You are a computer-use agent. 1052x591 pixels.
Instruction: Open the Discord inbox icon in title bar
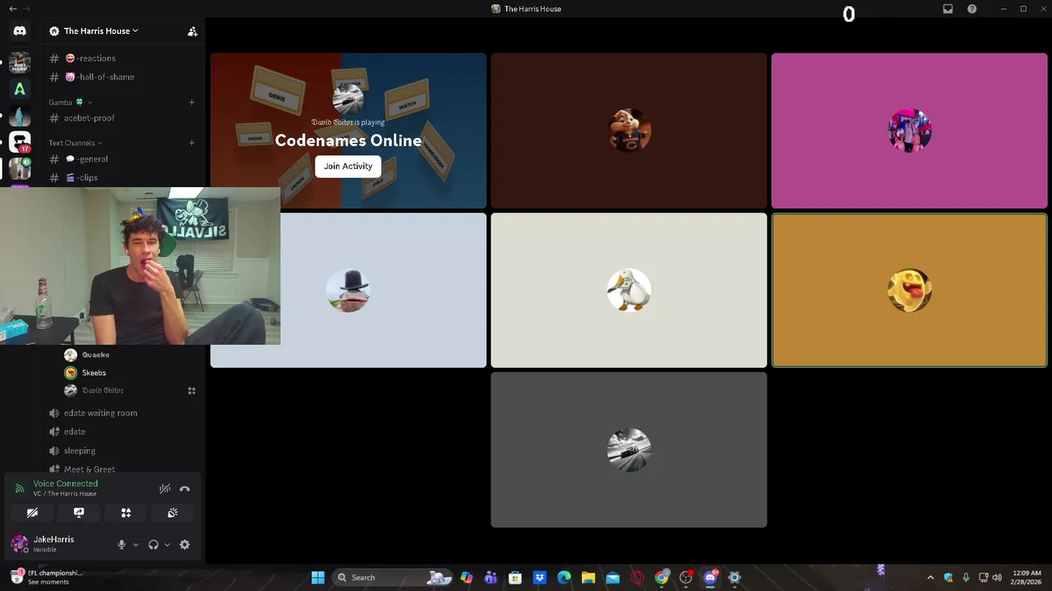tap(948, 9)
